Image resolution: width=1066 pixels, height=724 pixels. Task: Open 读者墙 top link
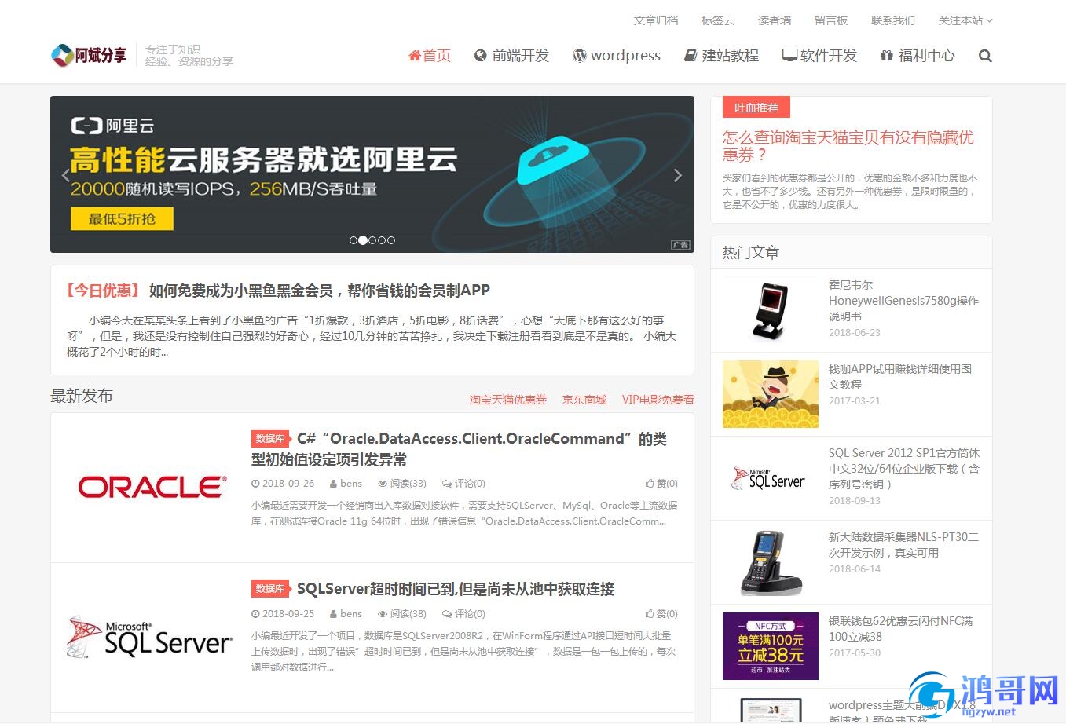point(775,20)
